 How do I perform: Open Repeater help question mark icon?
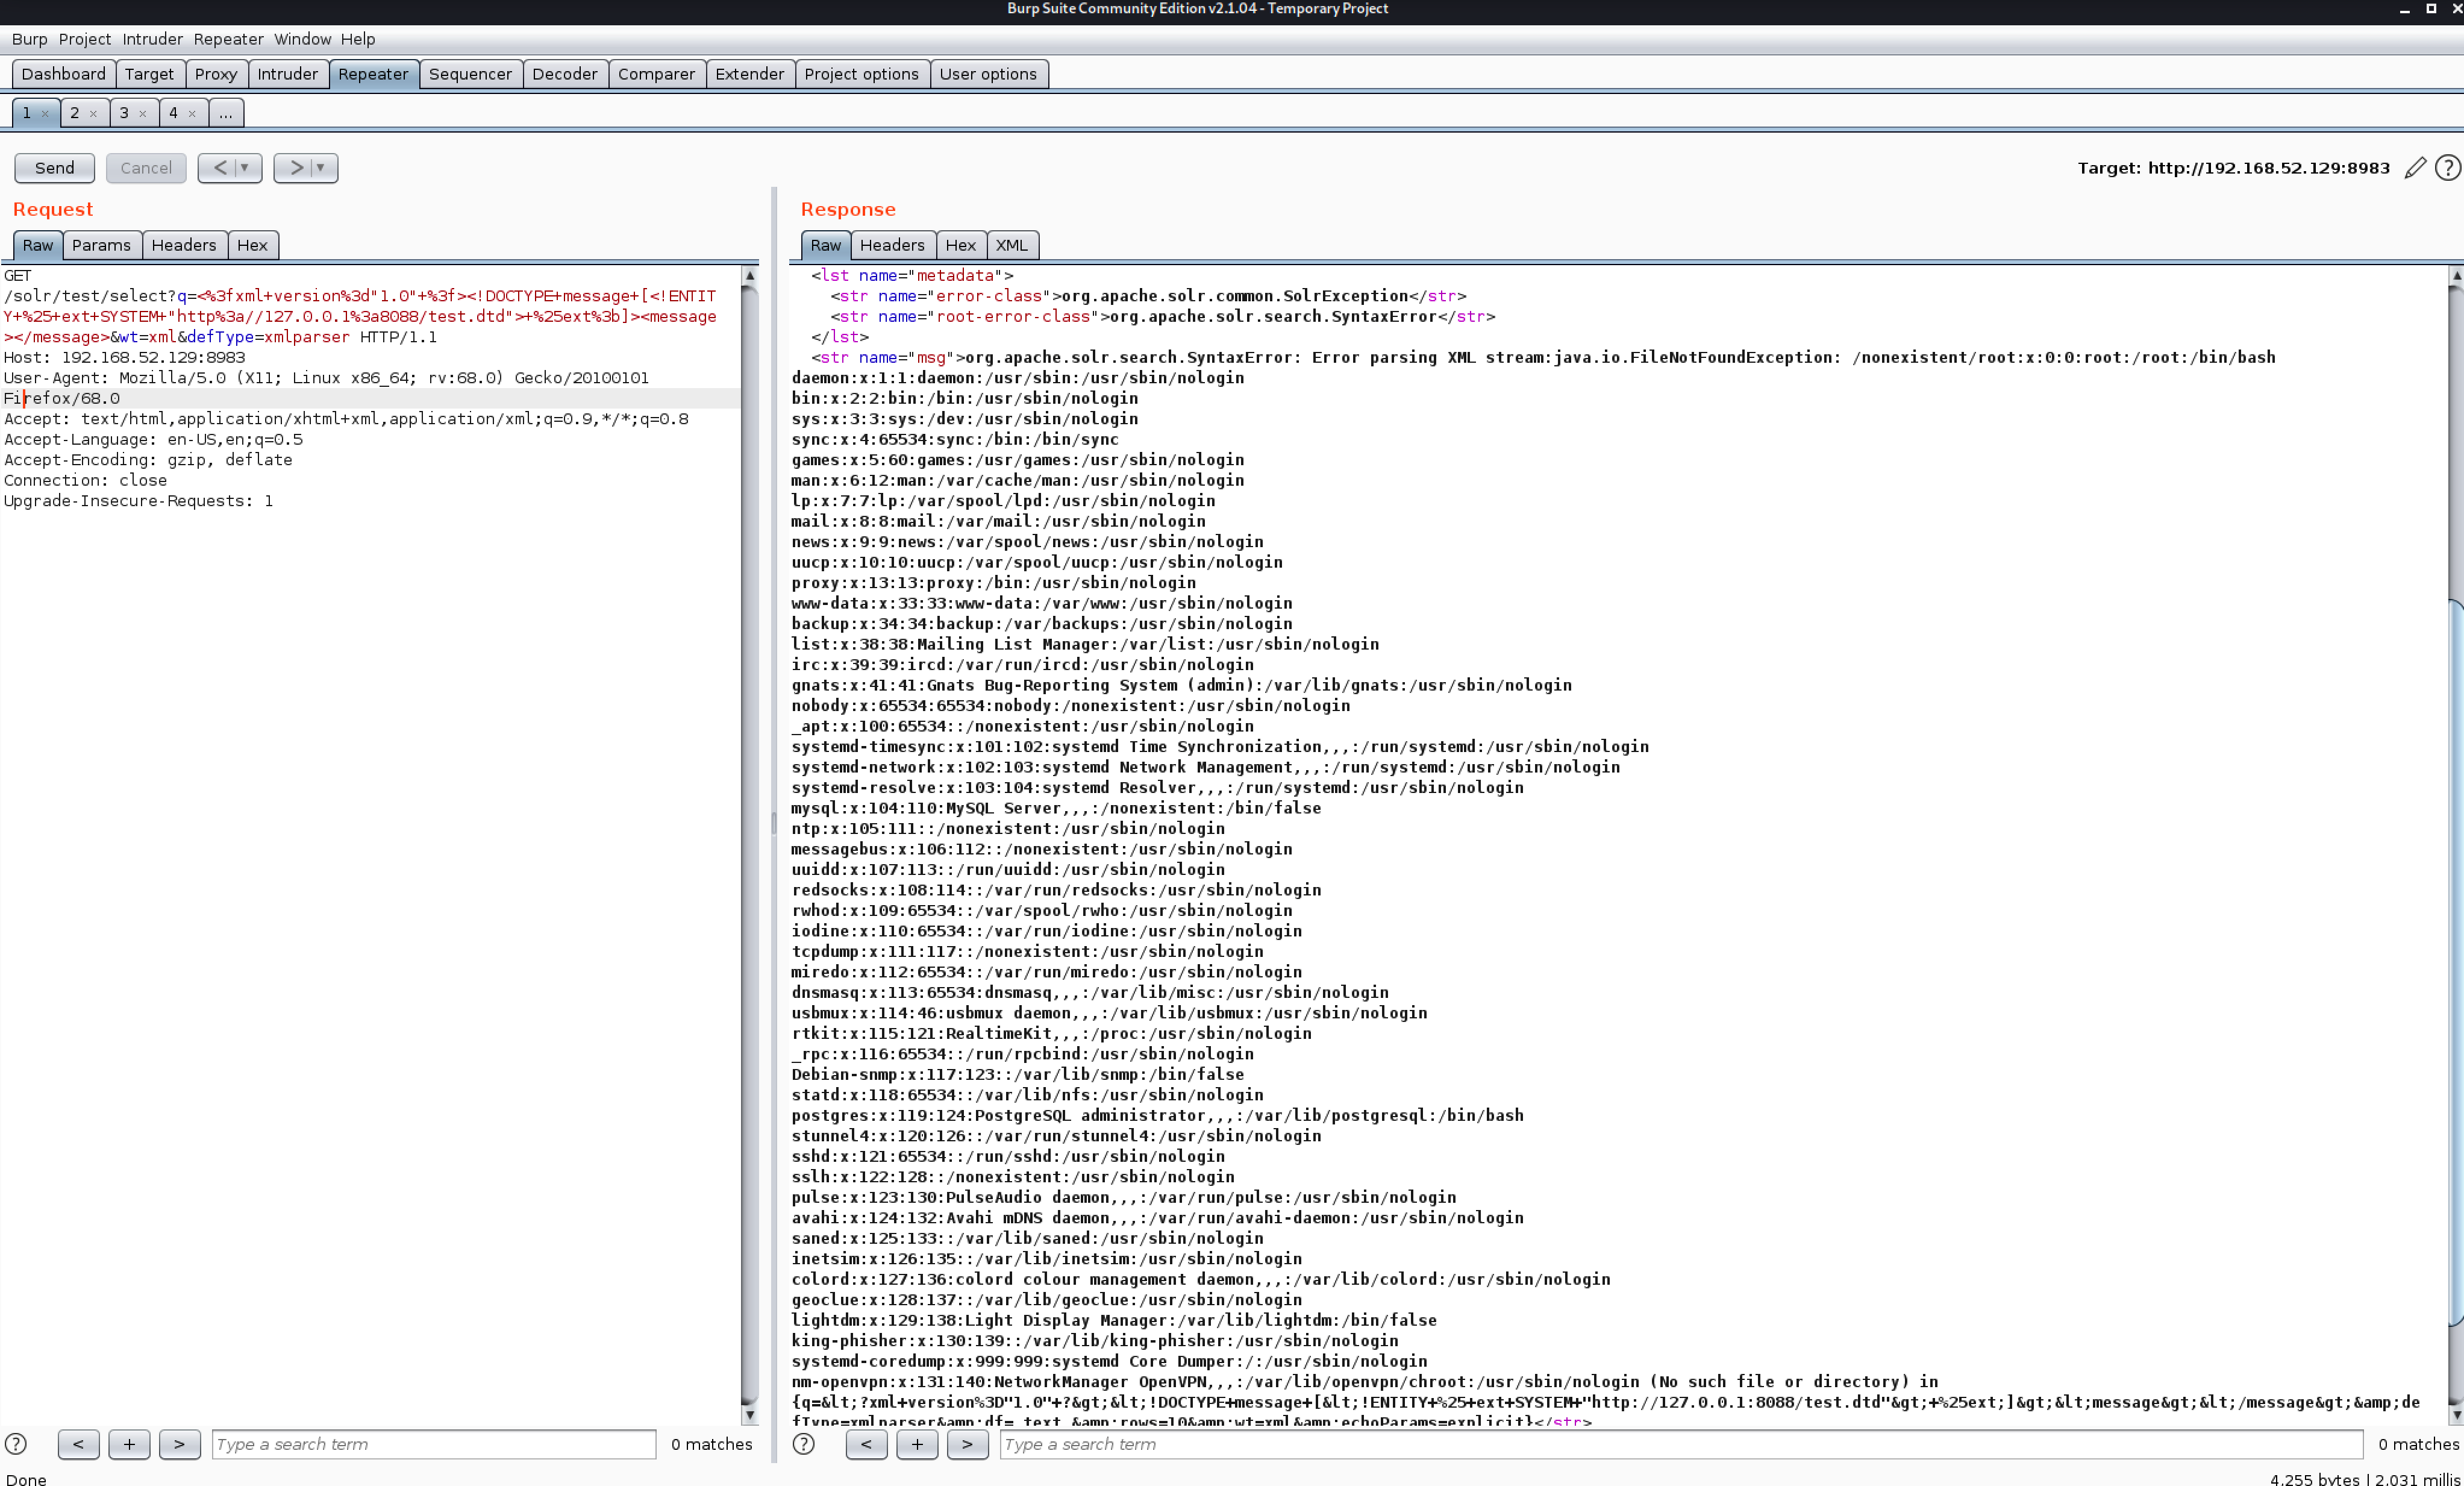2447,168
